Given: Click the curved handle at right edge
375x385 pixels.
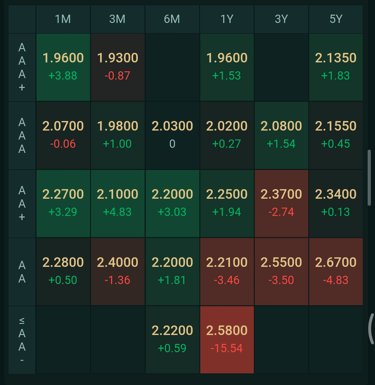Looking at the screenshot, I should (x=371, y=329).
